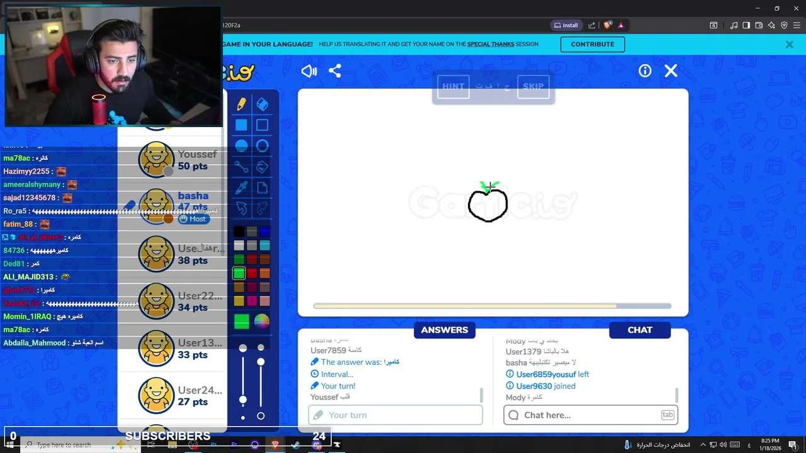Image resolution: width=806 pixels, height=453 pixels.
Task: Open the Windows notification center
Action: pyautogui.click(x=792, y=445)
